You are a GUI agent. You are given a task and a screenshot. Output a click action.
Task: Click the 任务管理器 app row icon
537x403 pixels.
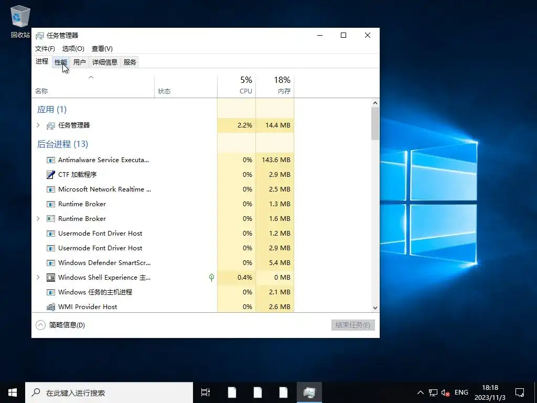coord(51,126)
